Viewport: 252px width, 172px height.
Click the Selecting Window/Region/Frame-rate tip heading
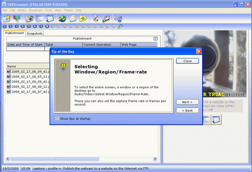click(x=110, y=69)
